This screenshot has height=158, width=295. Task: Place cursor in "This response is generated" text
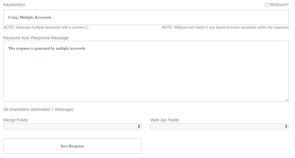click(x=29, y=49)
